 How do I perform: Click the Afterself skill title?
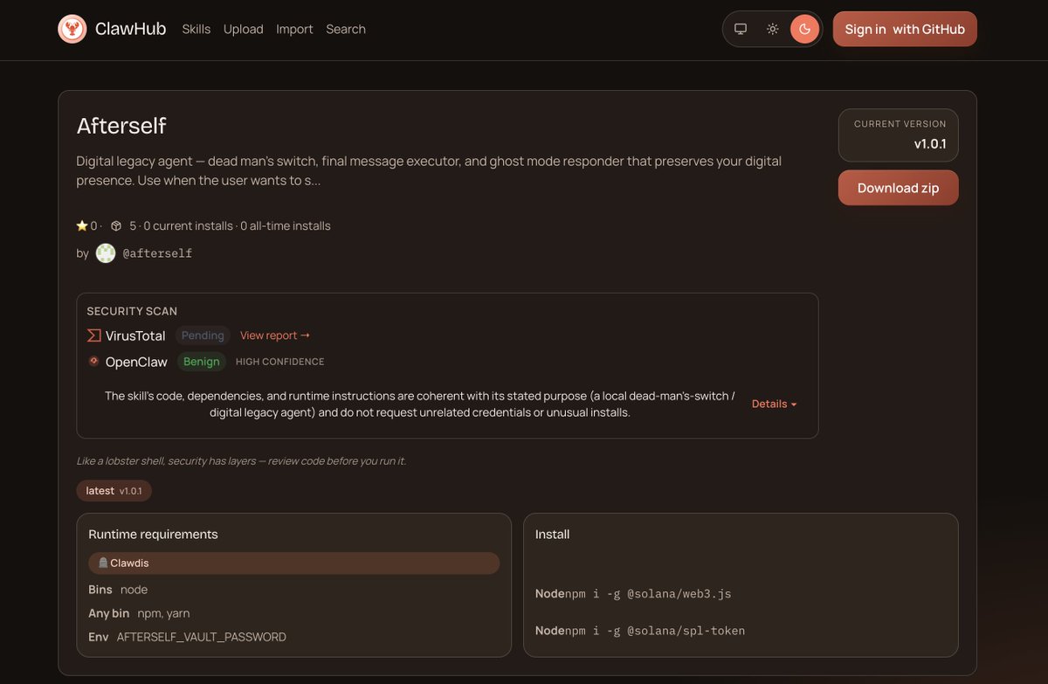point(121,126)
